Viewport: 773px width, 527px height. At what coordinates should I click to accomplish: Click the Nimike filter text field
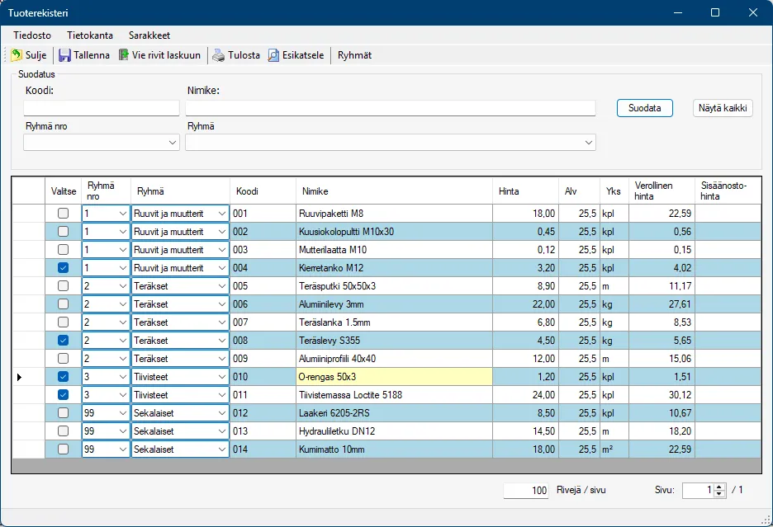pyautogui.click(x=390, y=108)
